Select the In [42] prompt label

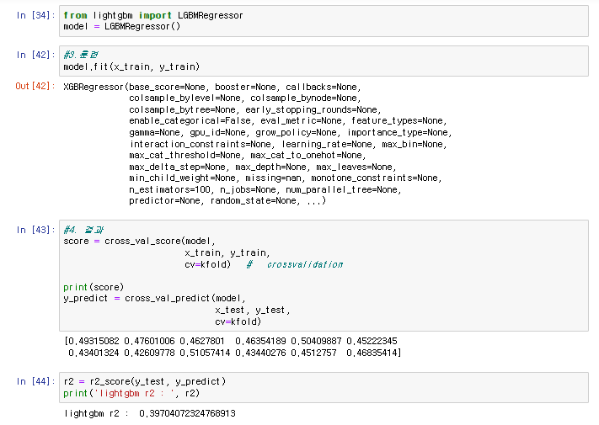[x=35, y=55]
